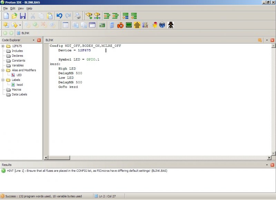Viewport: 276px width, 200px height.
Task: Open the View menu
Action: tap(21, 8)
